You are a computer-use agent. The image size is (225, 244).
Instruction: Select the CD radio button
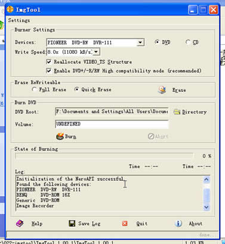188,42
